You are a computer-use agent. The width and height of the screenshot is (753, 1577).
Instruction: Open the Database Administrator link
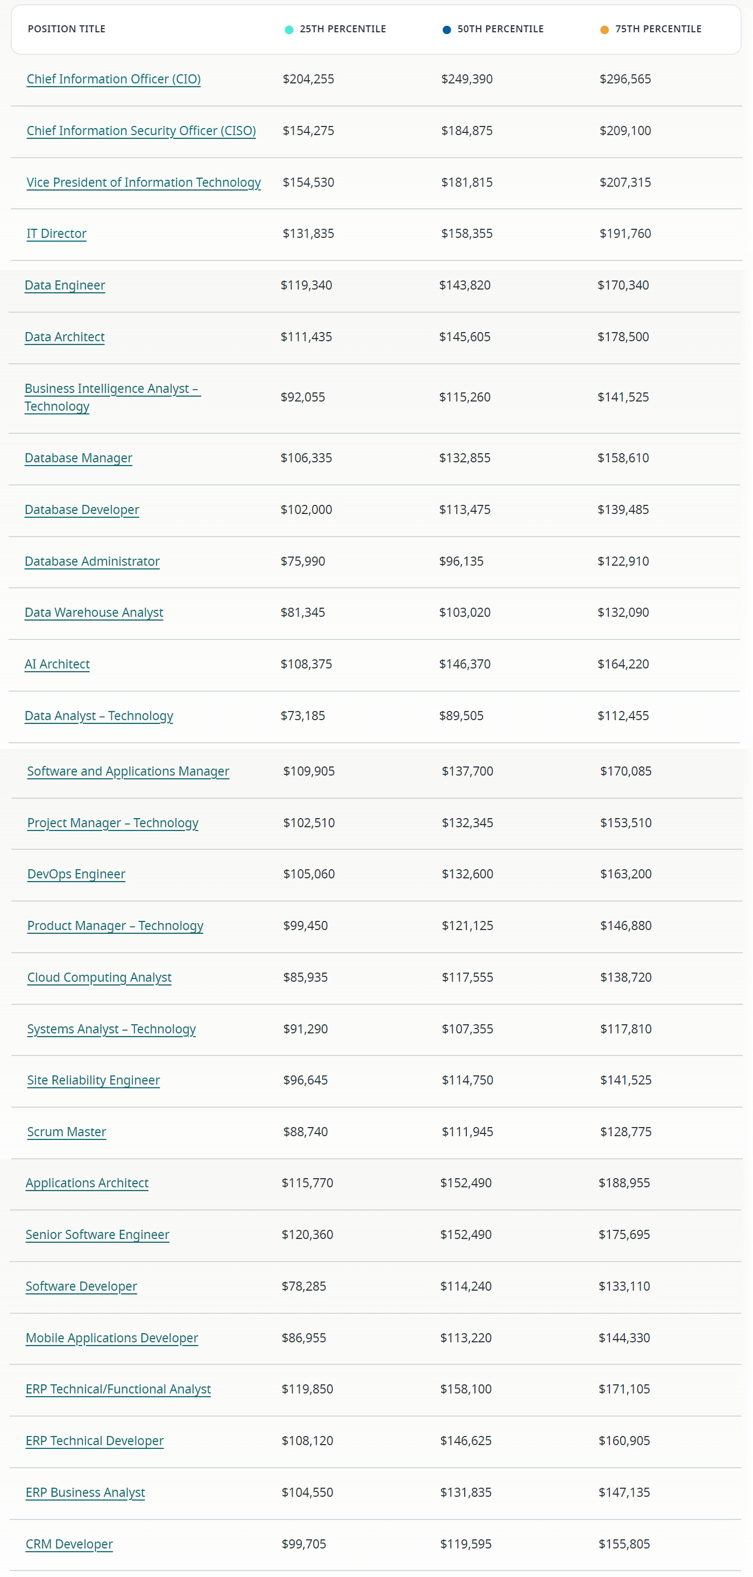pos(92,561)
